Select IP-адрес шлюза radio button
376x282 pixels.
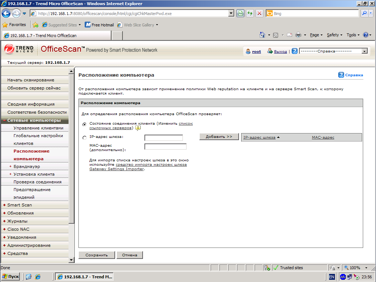coord(84,138)
